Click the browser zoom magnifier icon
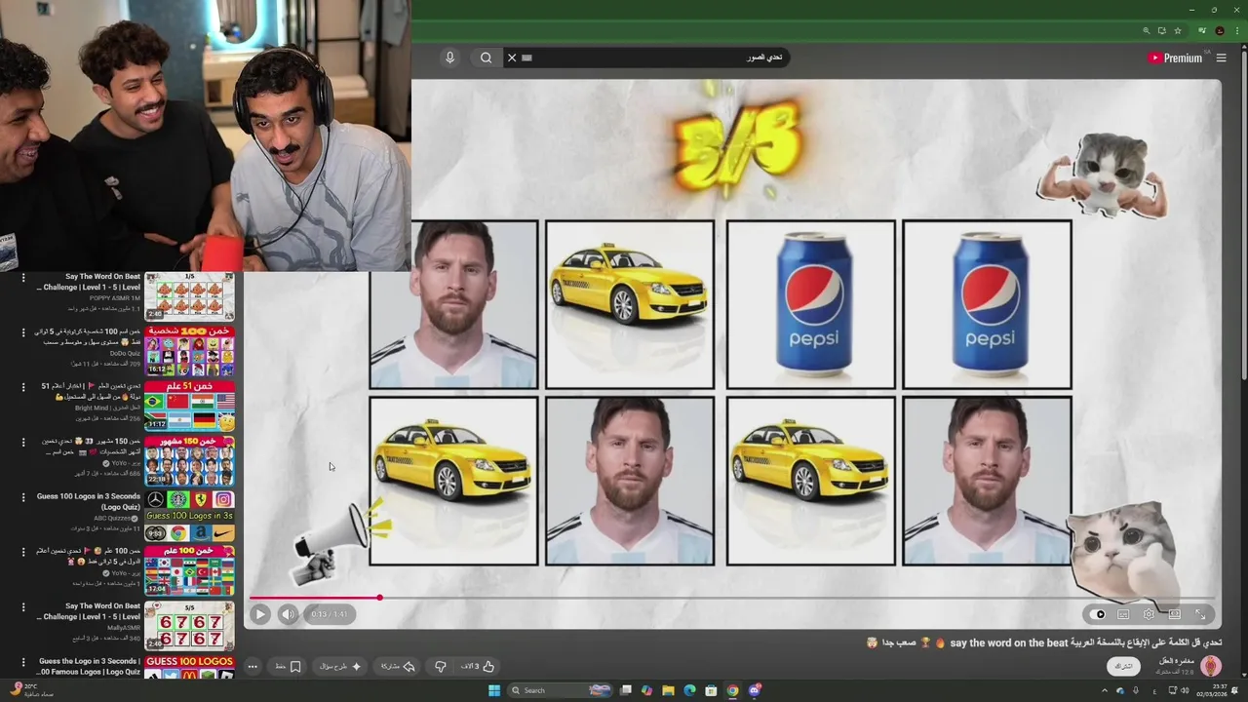The image size is (1248, 702). click(x=1147, y=31)
